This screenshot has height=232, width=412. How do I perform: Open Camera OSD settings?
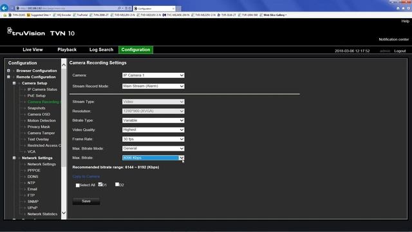click(x=39, y=115)
